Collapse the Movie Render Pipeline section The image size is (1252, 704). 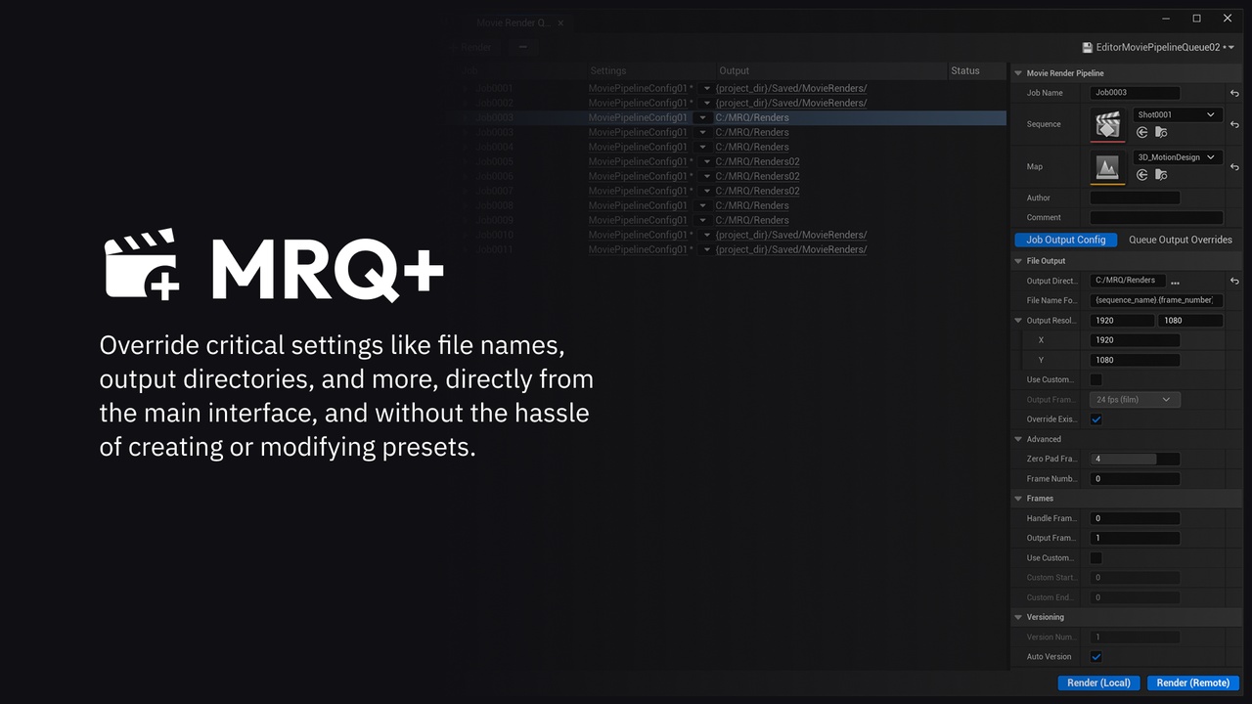(x=1017, y=73)
